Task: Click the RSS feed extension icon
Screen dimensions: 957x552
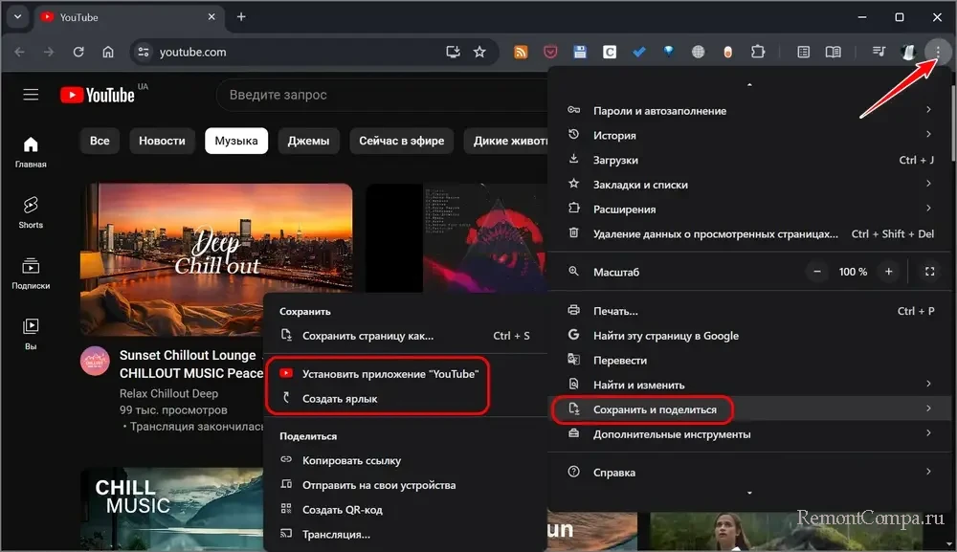Action: (x=521, y=53)
